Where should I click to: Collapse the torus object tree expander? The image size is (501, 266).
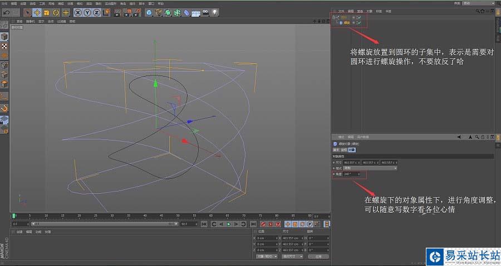[x=334, y=18]
